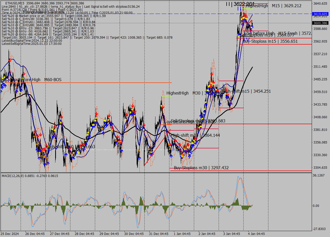Click the 3640.635 price axis label
This screenshot has height=237, width=330.
click(x=320, y=4)
